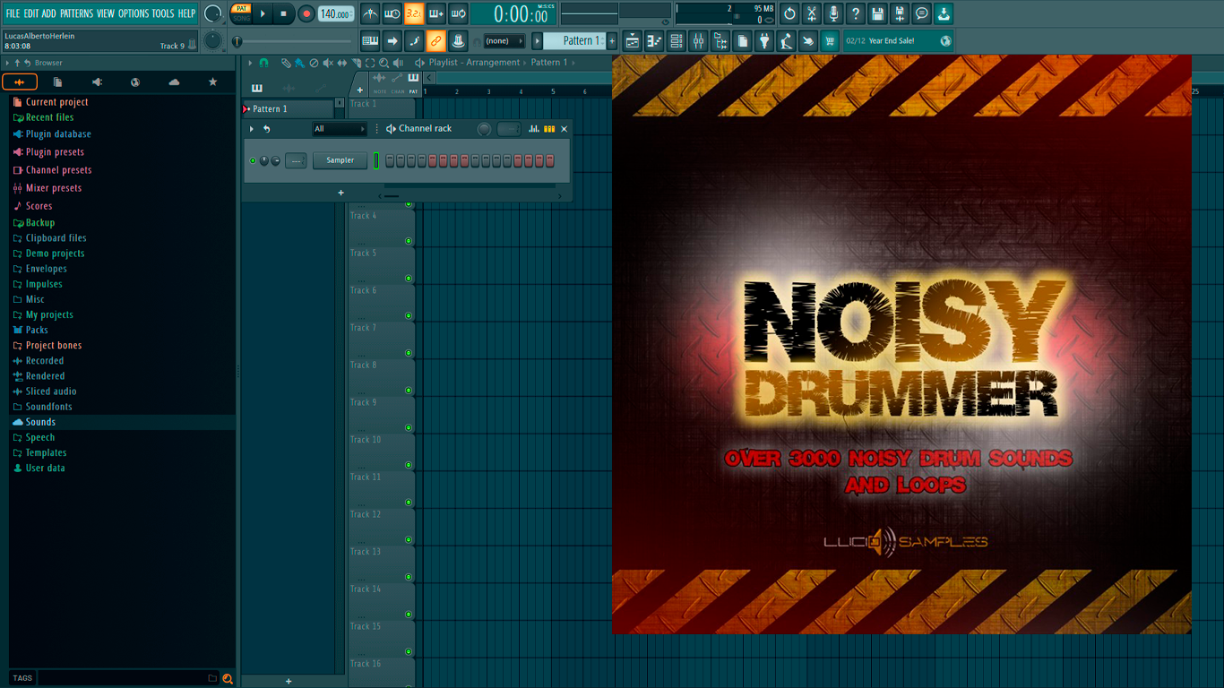
Task: Adjust the Sampler channel volume knob
Action: click(x=276, y=160)
